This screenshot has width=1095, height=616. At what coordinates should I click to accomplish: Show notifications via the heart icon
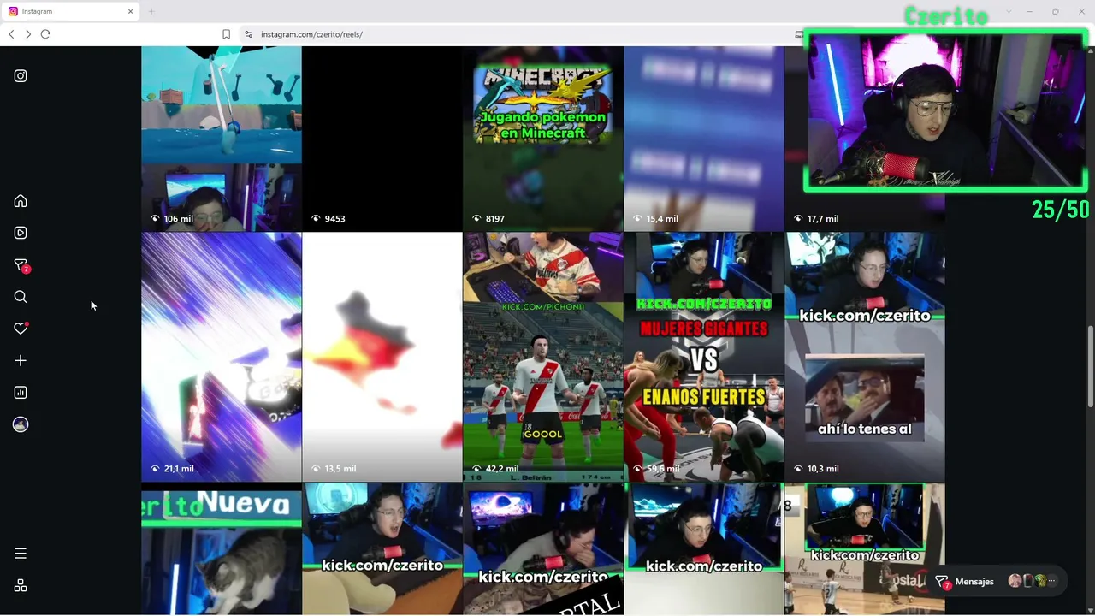click(x=21, y=329)
